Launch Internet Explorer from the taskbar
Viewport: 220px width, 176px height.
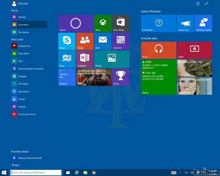(x=77, y=173)
